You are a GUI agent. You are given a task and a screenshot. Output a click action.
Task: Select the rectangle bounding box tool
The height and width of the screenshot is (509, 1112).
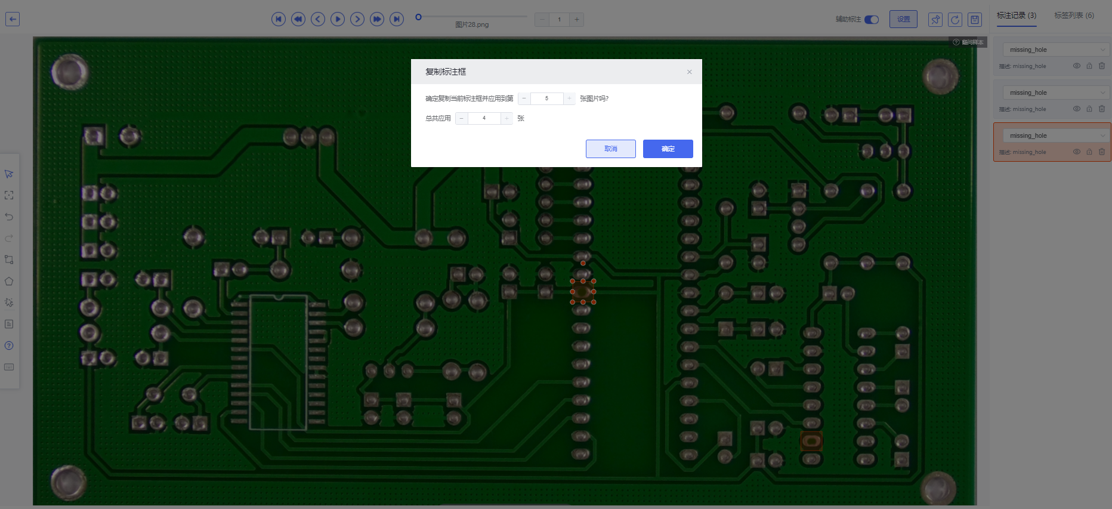(x=9, y=260)
